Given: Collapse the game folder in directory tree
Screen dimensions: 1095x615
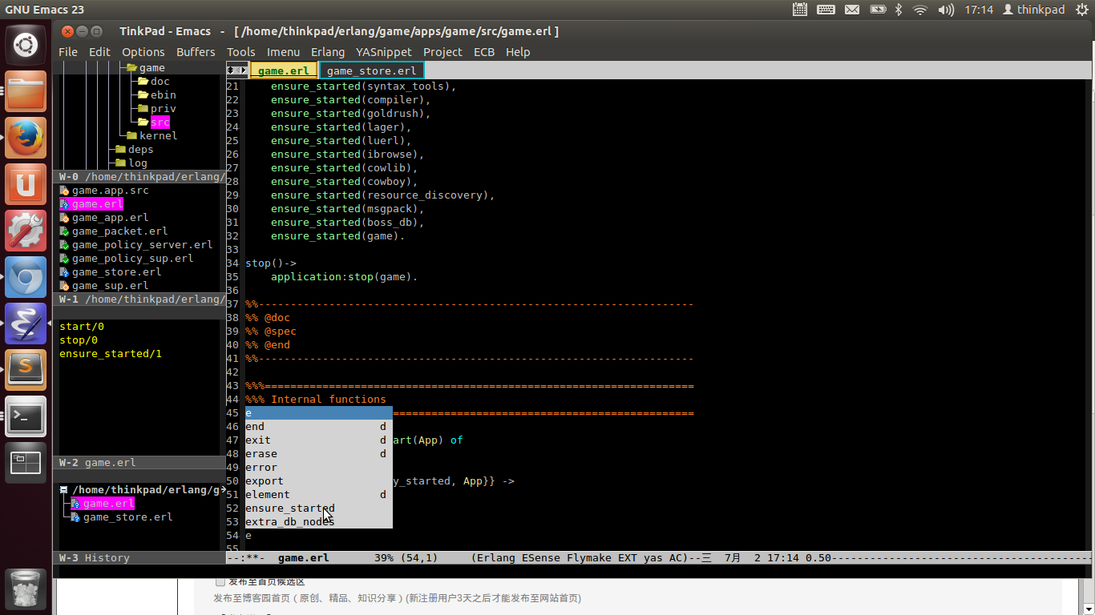Looking at the screenshot, I should coord(132,68).
